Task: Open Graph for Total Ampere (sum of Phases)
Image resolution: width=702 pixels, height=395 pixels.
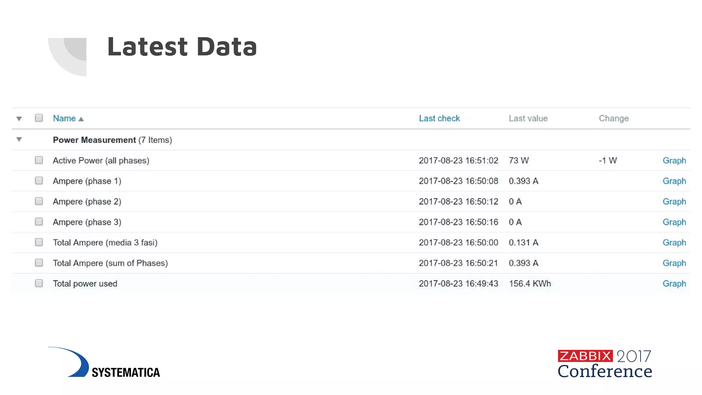Action: click(x=674, y=263)
